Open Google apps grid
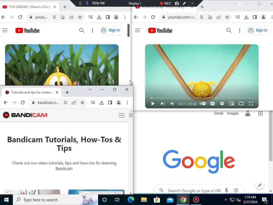Screen dimensions: 273x205 coord(260,113)
